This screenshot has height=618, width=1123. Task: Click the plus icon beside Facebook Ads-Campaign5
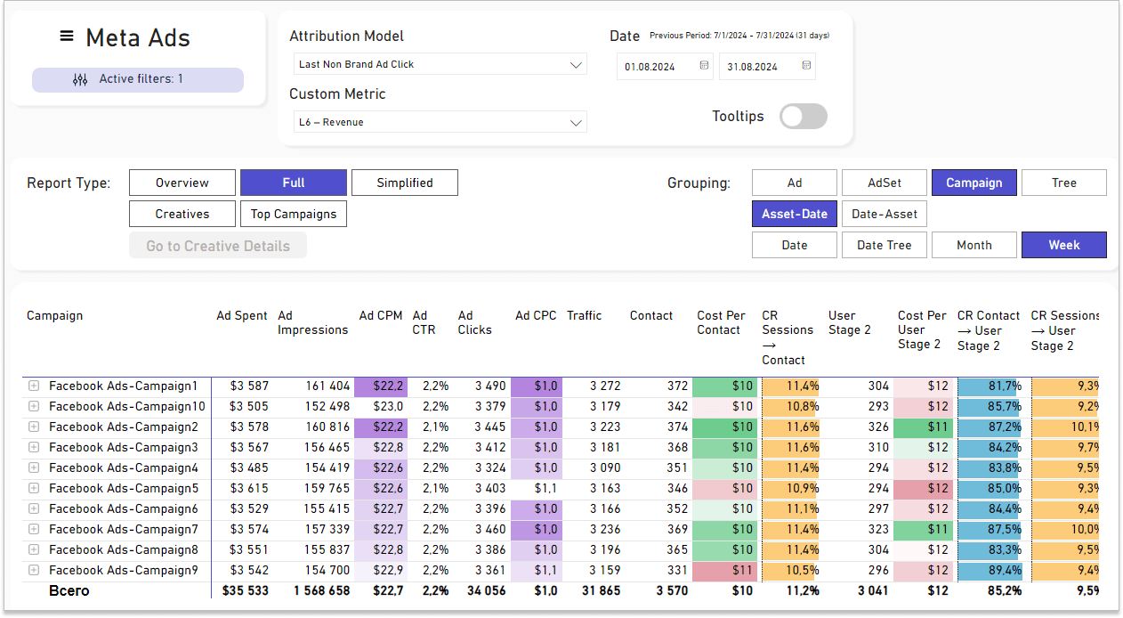coord(34,489)
